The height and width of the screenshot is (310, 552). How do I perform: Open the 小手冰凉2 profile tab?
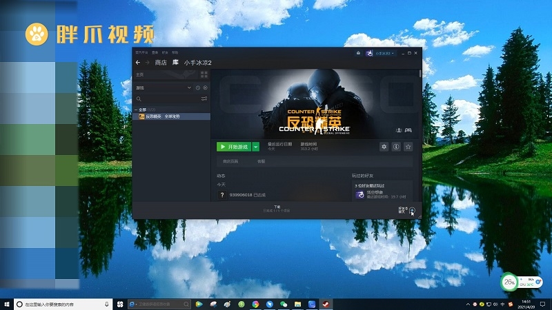[x=197, y=63]
